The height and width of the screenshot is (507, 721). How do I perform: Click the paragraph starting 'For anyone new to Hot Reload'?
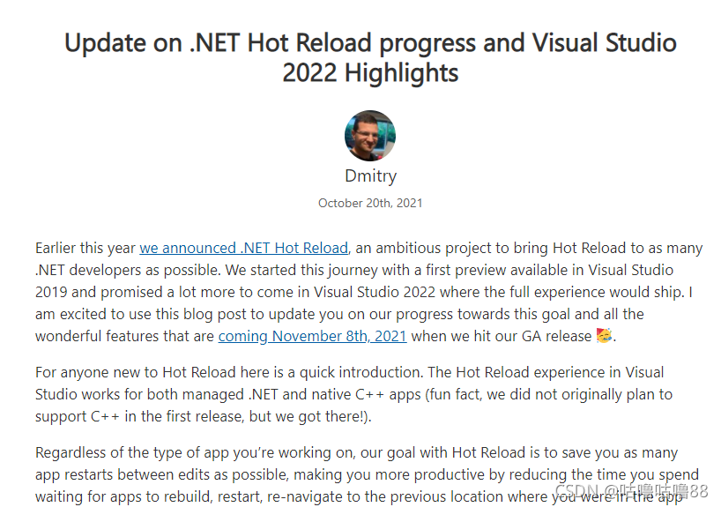(x=354, y=394)
